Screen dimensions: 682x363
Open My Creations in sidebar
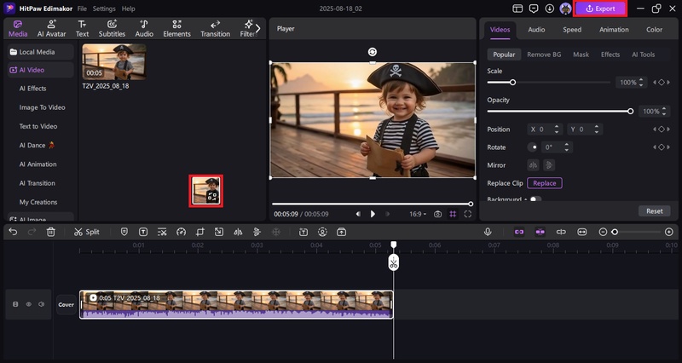tap(38, 202)
